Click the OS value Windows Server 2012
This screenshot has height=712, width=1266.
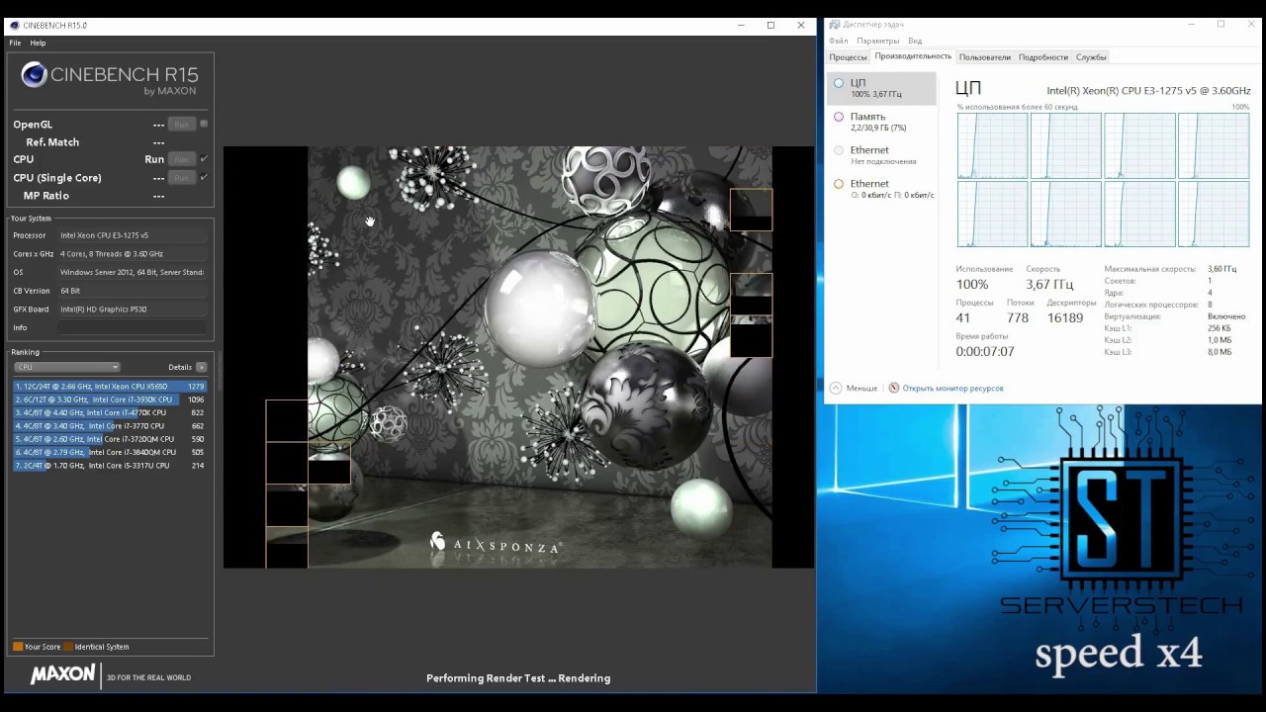point(132,272)
